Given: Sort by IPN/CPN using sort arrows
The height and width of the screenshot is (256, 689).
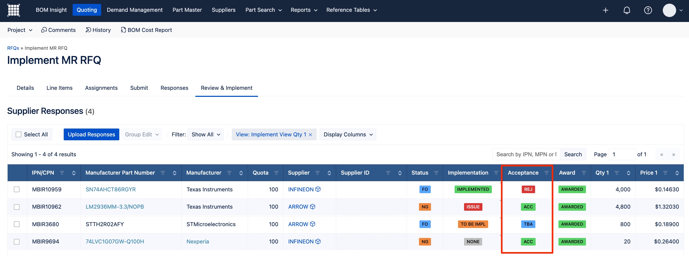Looking at the screenshot, I should 74,173.
